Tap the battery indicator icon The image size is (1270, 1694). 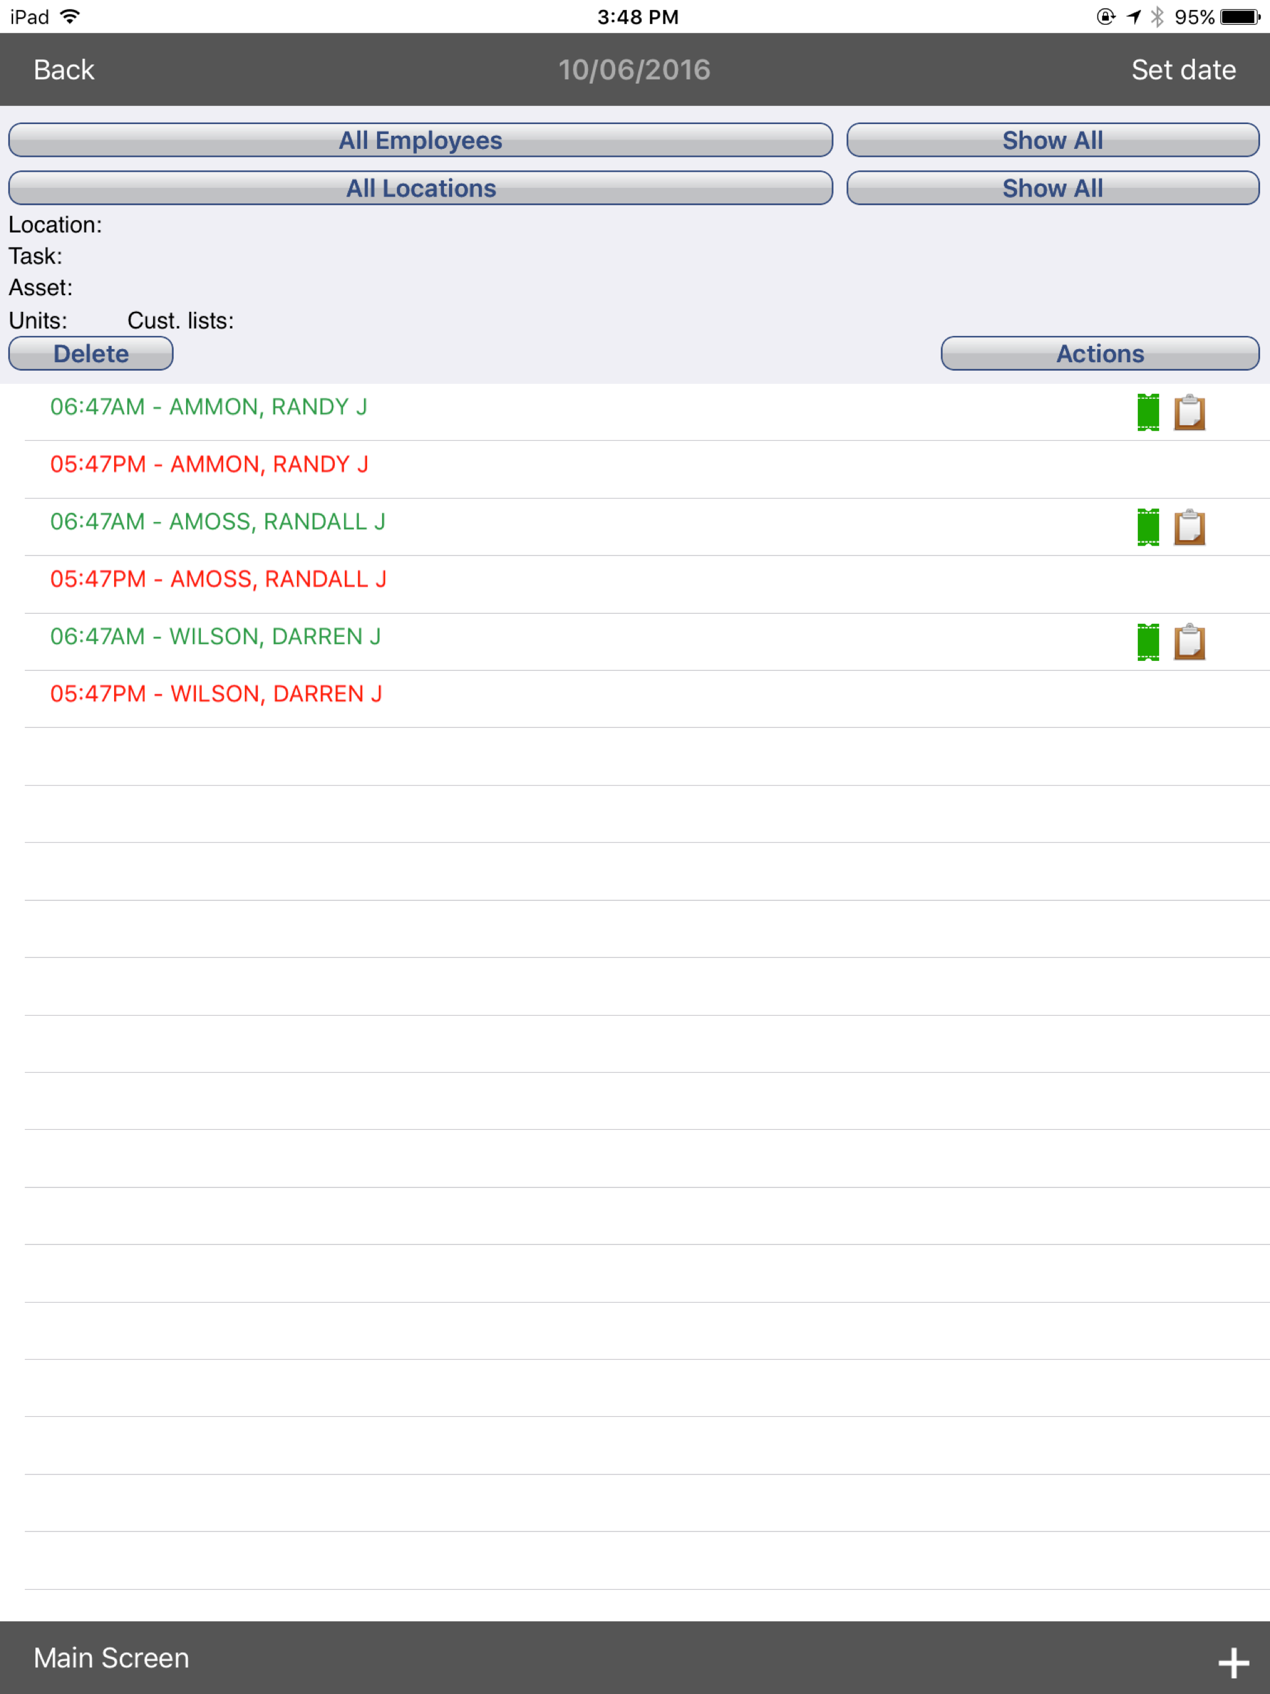pos(1240,17)
